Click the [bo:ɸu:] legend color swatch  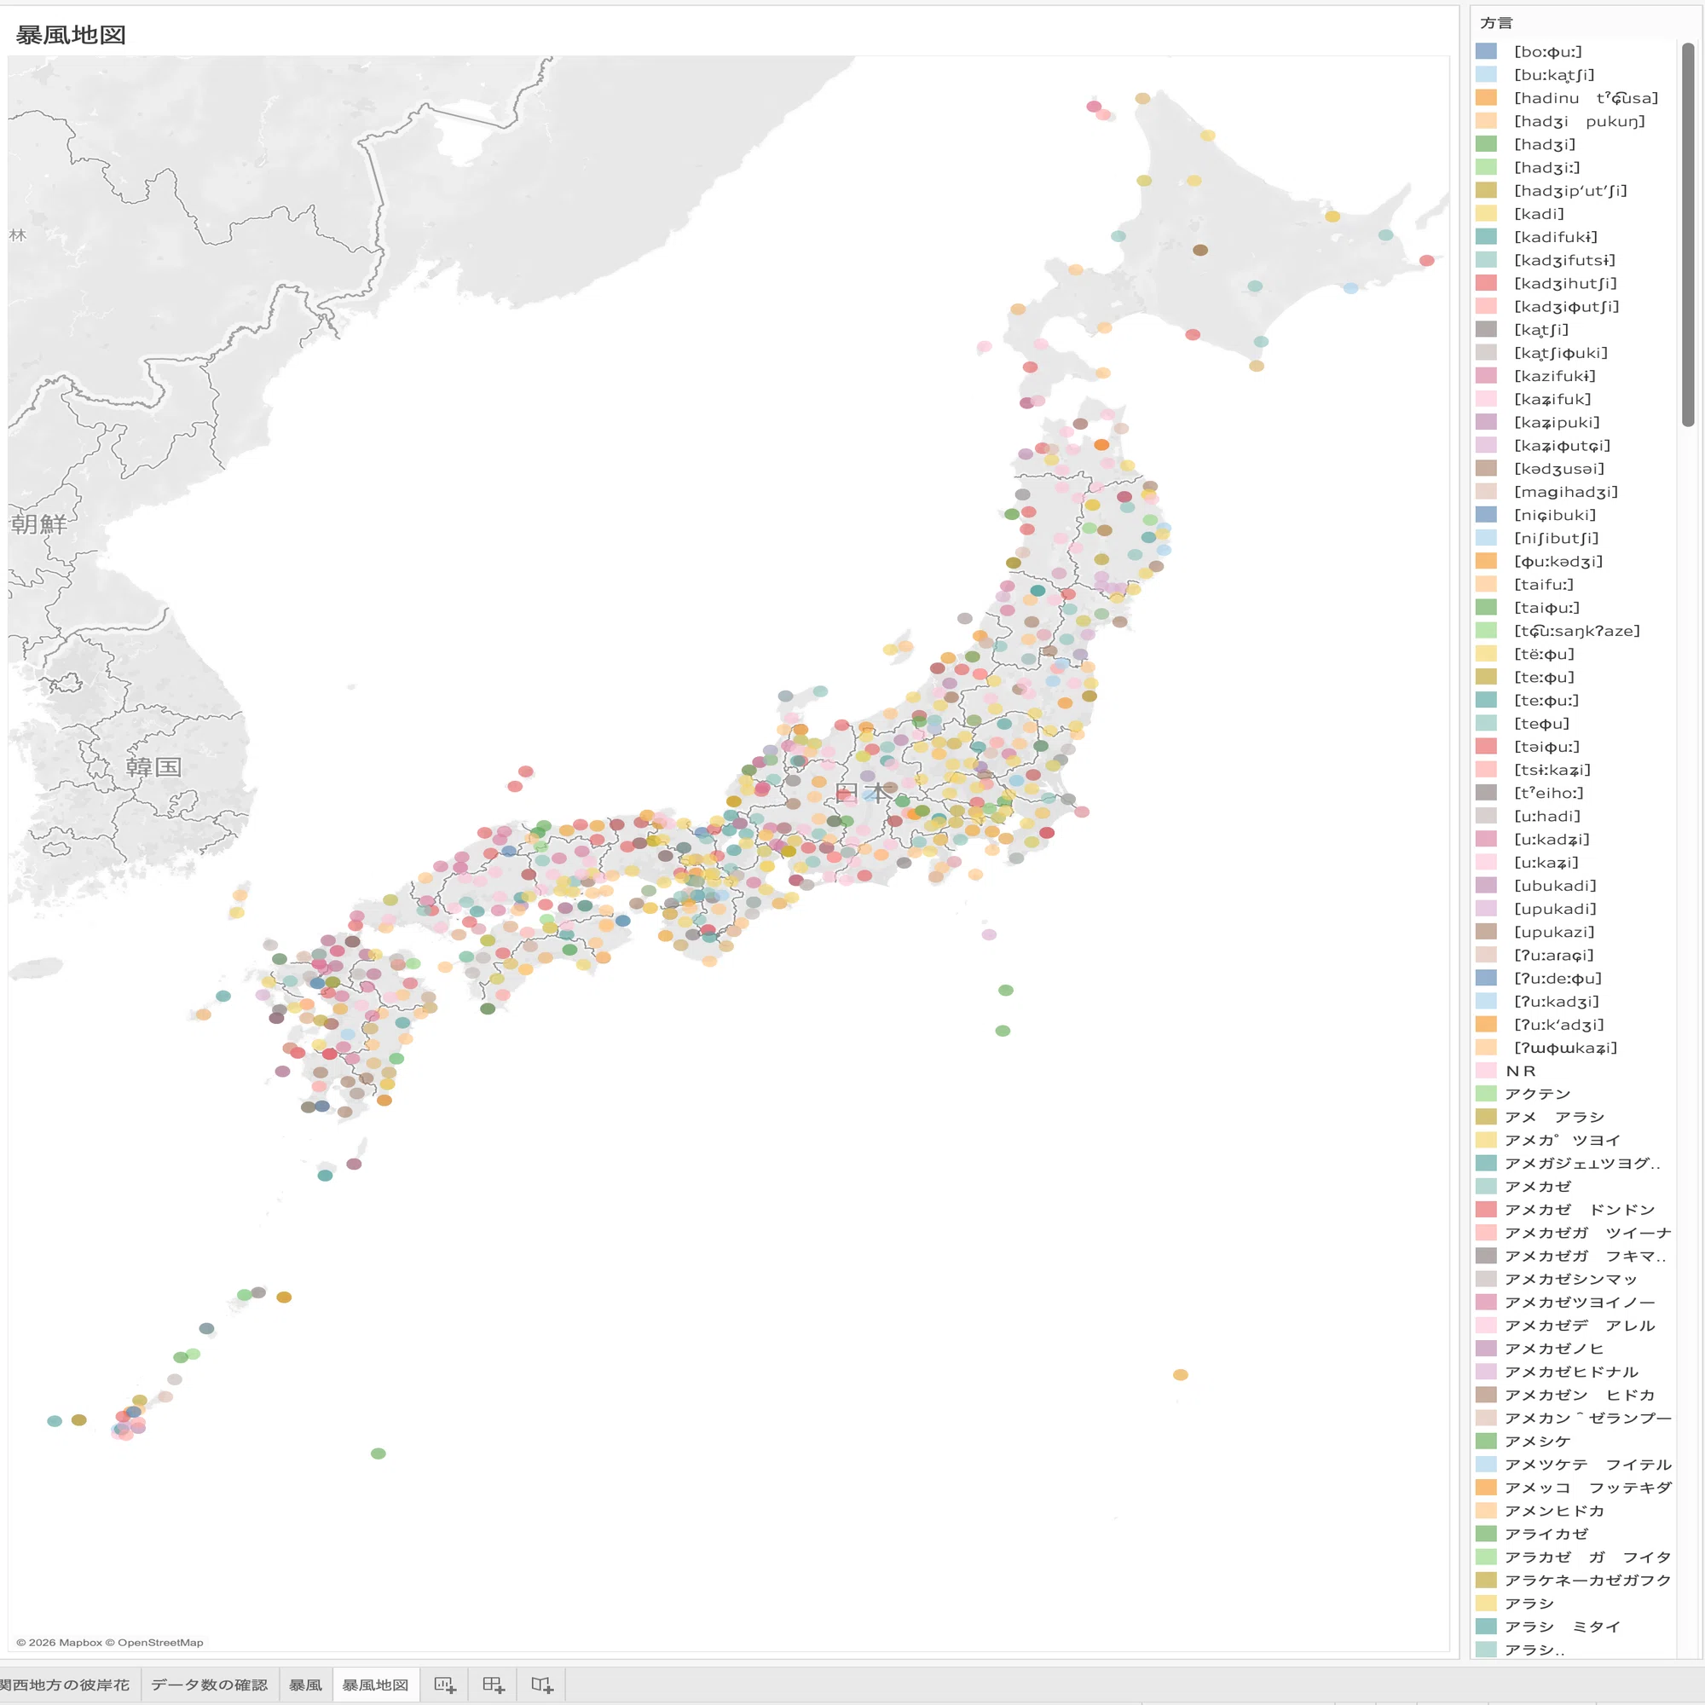[1486, 51]
